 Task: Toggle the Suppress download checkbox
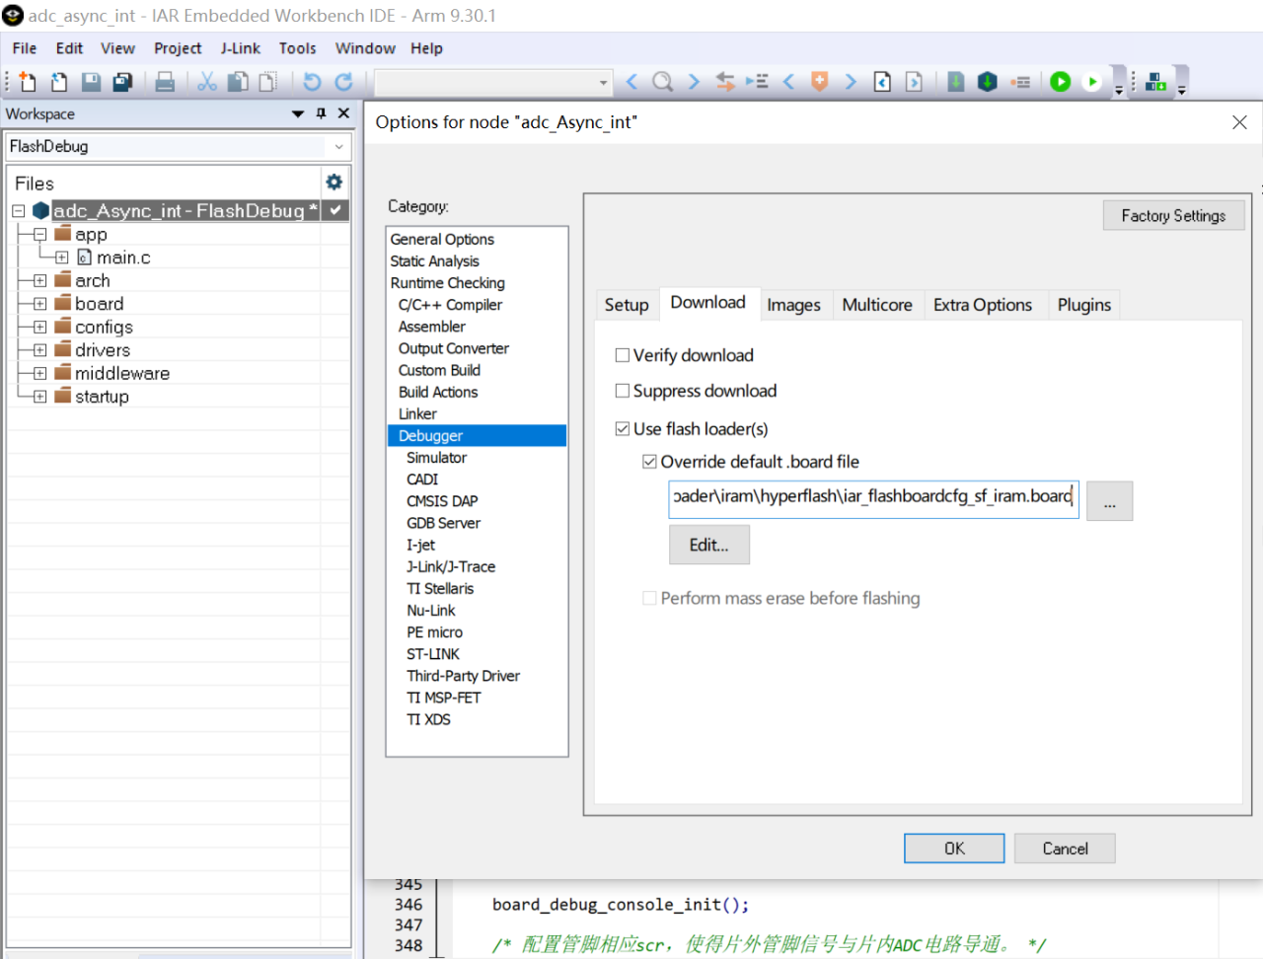click(x=622, y=391)
